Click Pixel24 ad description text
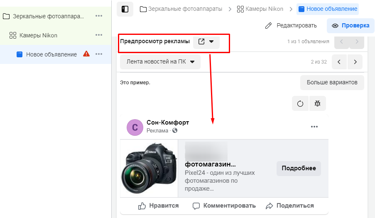 pos(220,181)
